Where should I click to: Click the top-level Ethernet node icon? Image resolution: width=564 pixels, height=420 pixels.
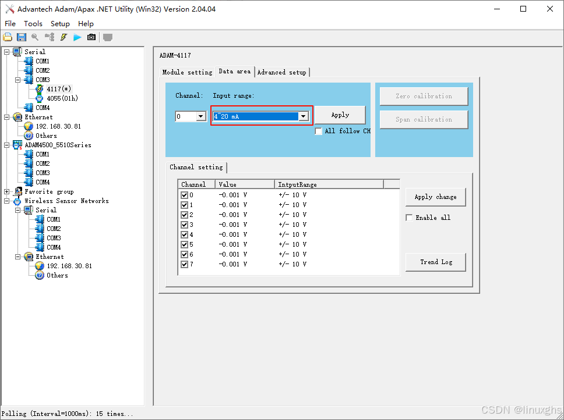17,117
